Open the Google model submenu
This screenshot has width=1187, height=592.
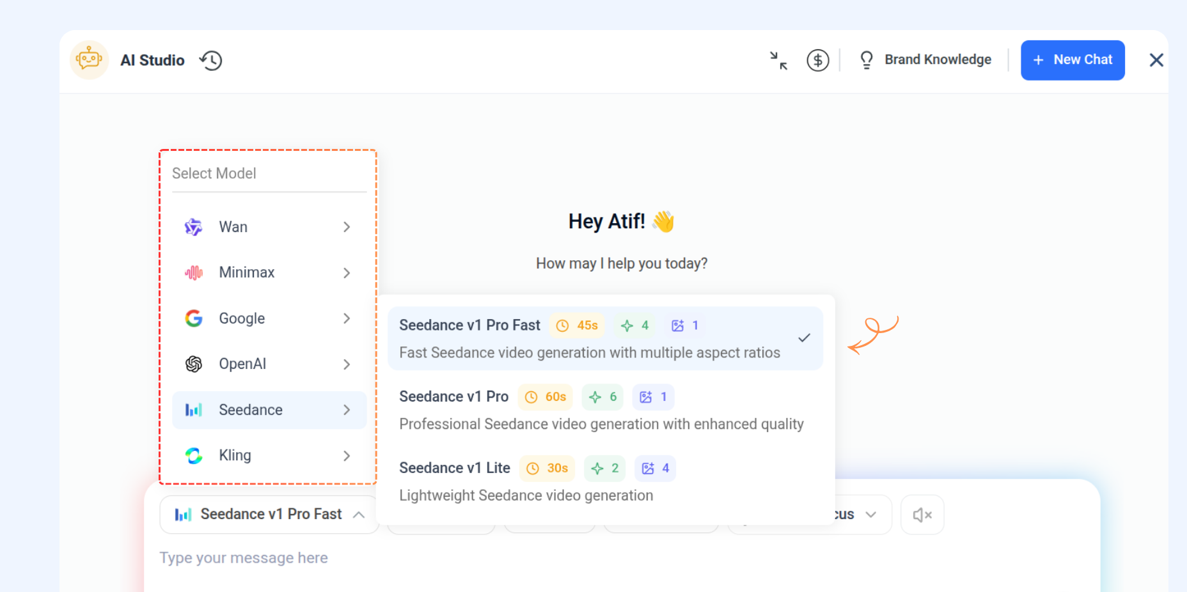tap(269, 318)
